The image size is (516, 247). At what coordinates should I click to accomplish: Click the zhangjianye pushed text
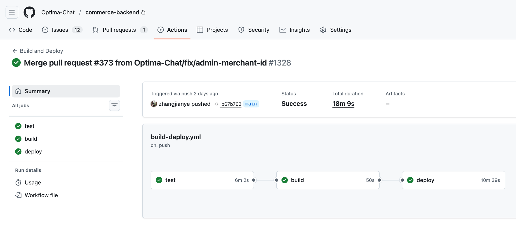185,104
